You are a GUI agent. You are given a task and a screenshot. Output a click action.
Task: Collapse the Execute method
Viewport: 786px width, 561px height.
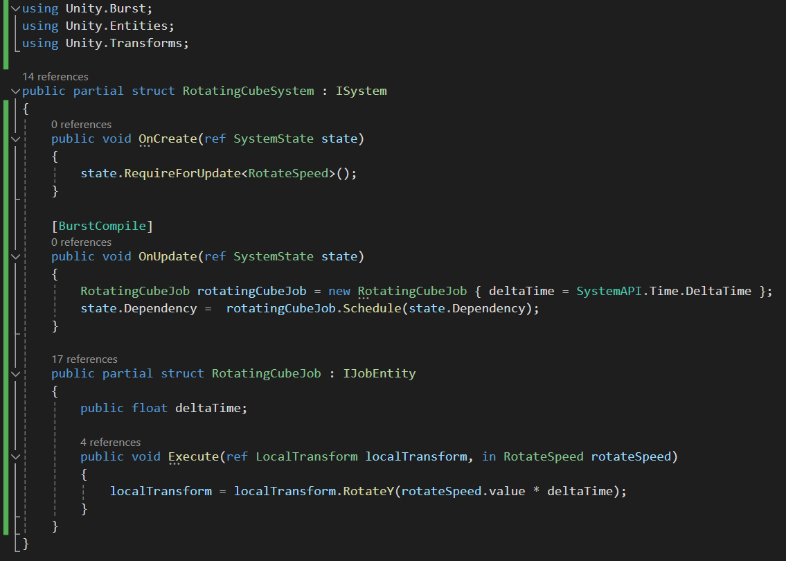(15, 456)
